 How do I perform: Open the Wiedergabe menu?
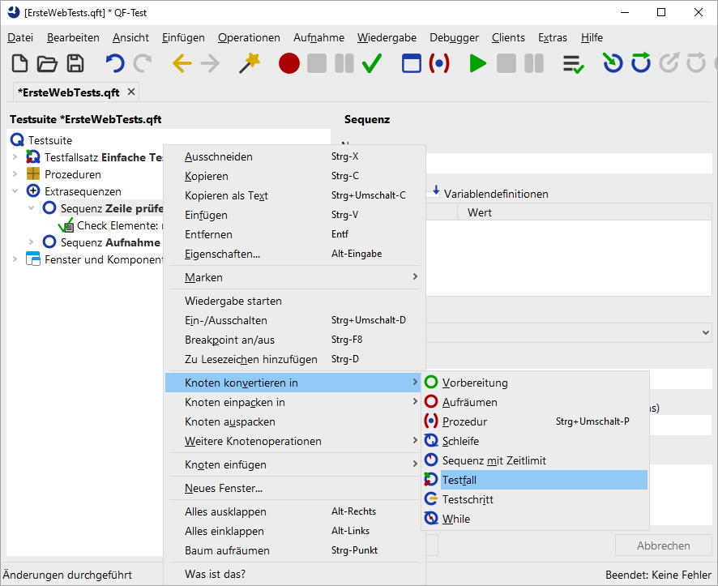[387, 37]
